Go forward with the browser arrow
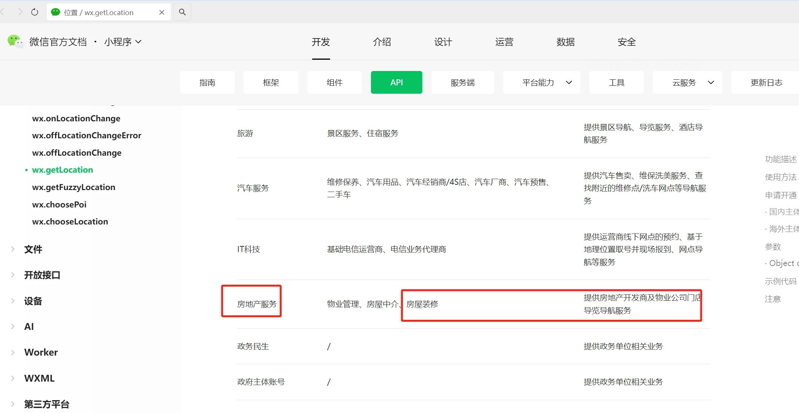Screen dimensions: 799x413 coord(20,12)
